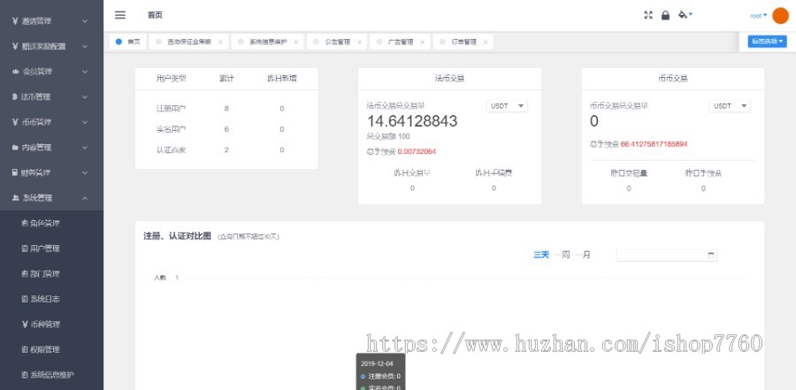796x390 pixels.
Task: Click the icon beside 会员管理
Action: point(15,72)
